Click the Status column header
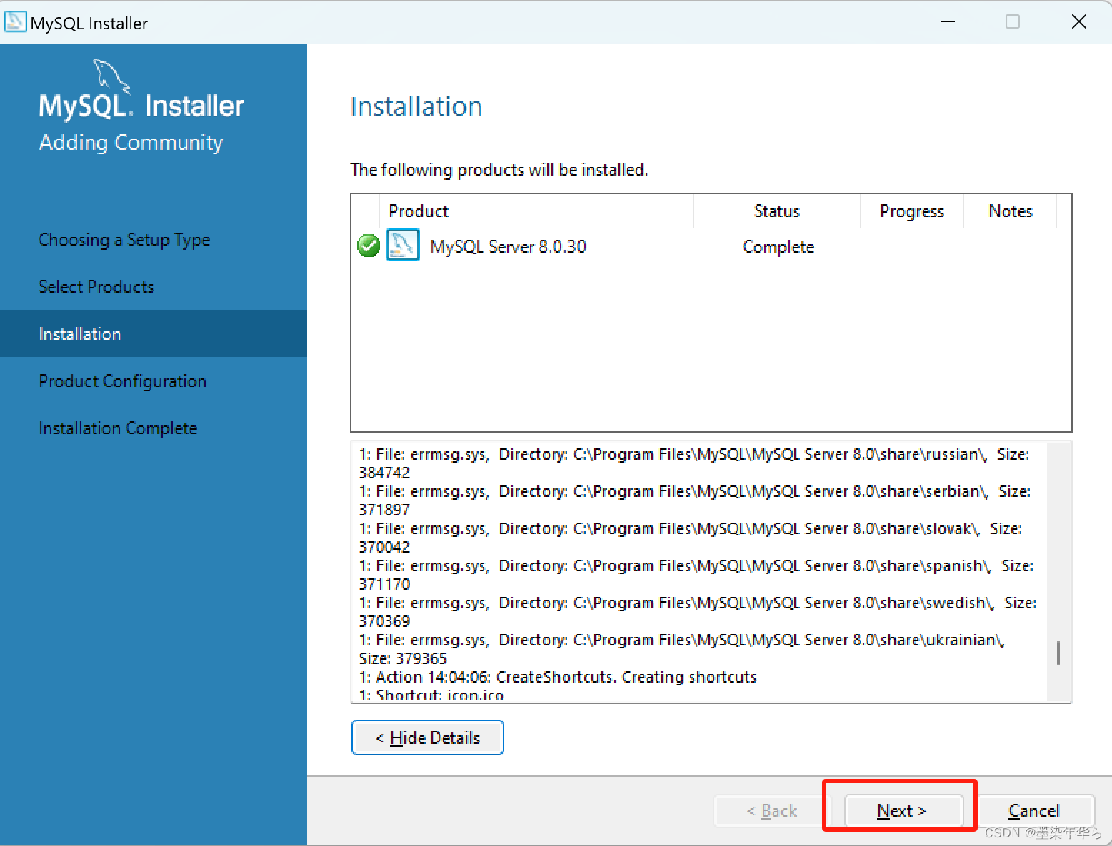This screenshot has height=846, width=1112. pyautogui.click(x=777, y=211)
